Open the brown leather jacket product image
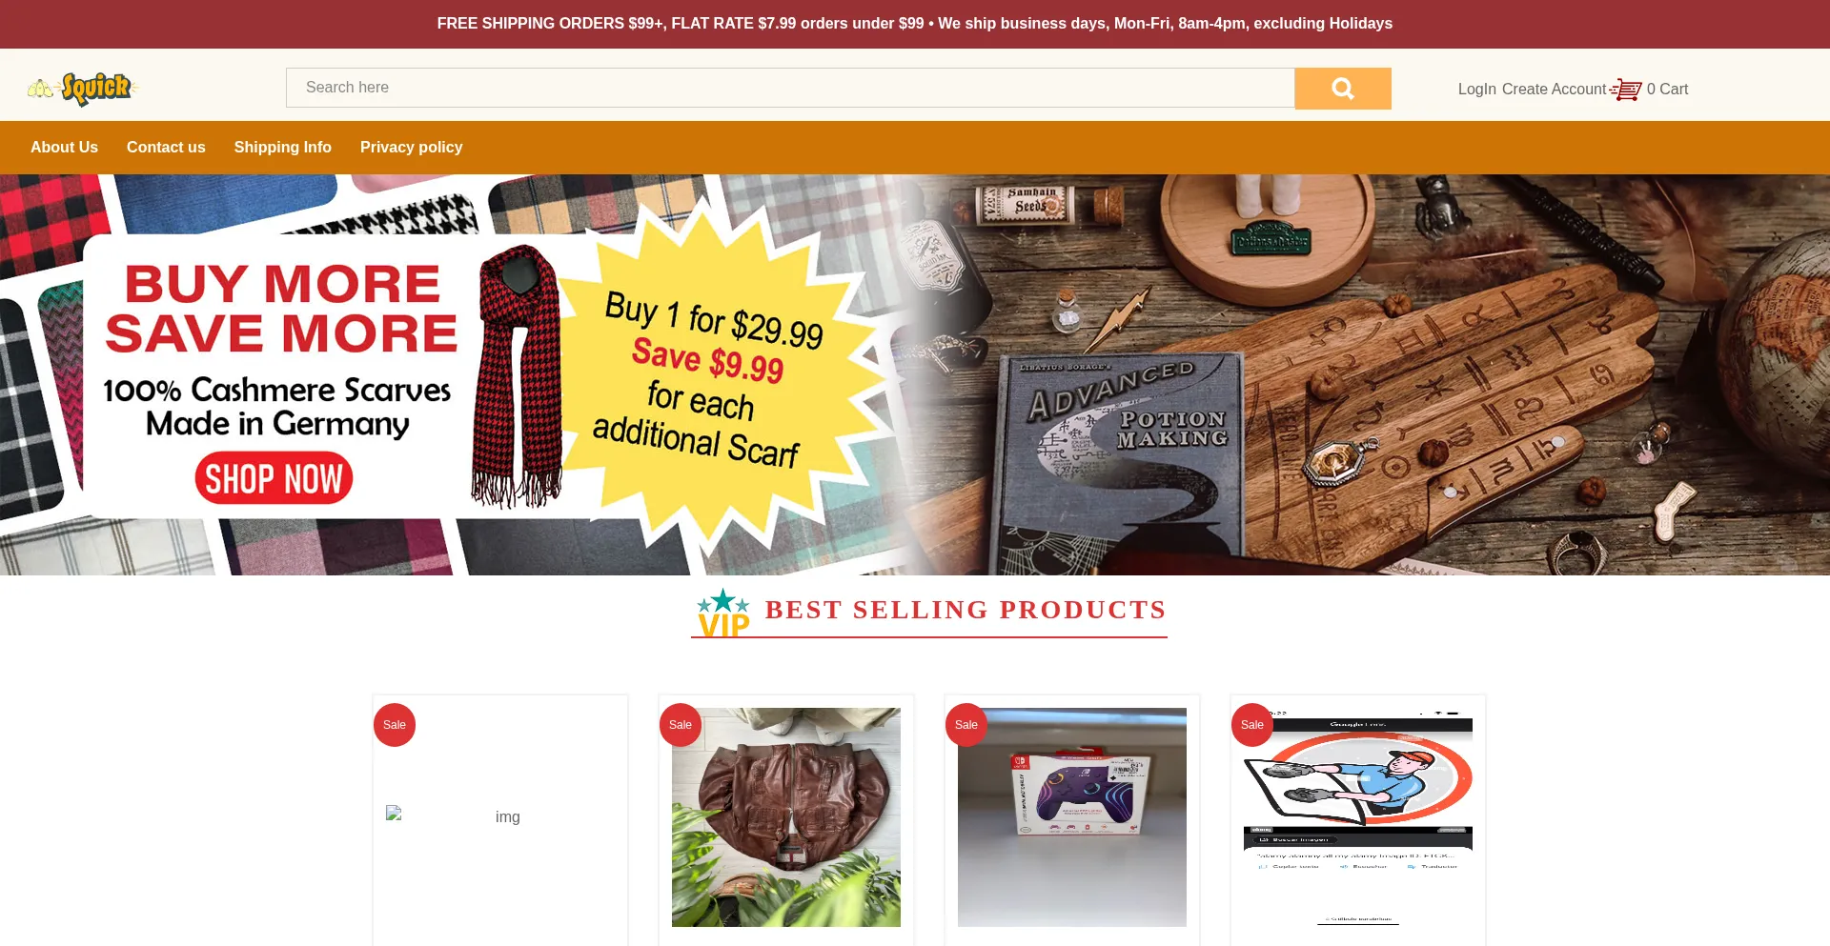The image size is (1830, 946). [786, 817]
